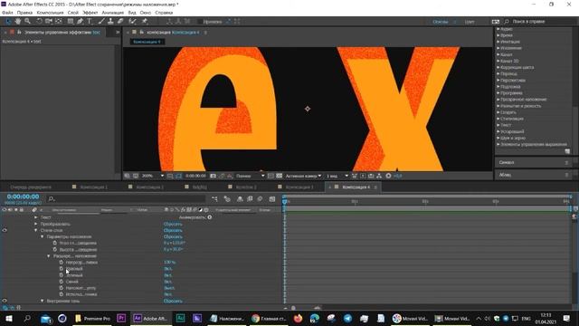Open the 200% magnification dropdown

tap(153, 176)
